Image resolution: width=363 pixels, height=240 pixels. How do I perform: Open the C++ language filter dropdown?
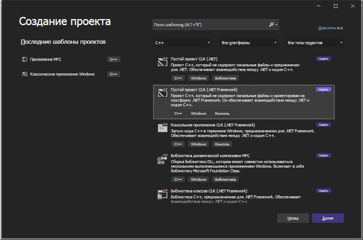[182, 42]
